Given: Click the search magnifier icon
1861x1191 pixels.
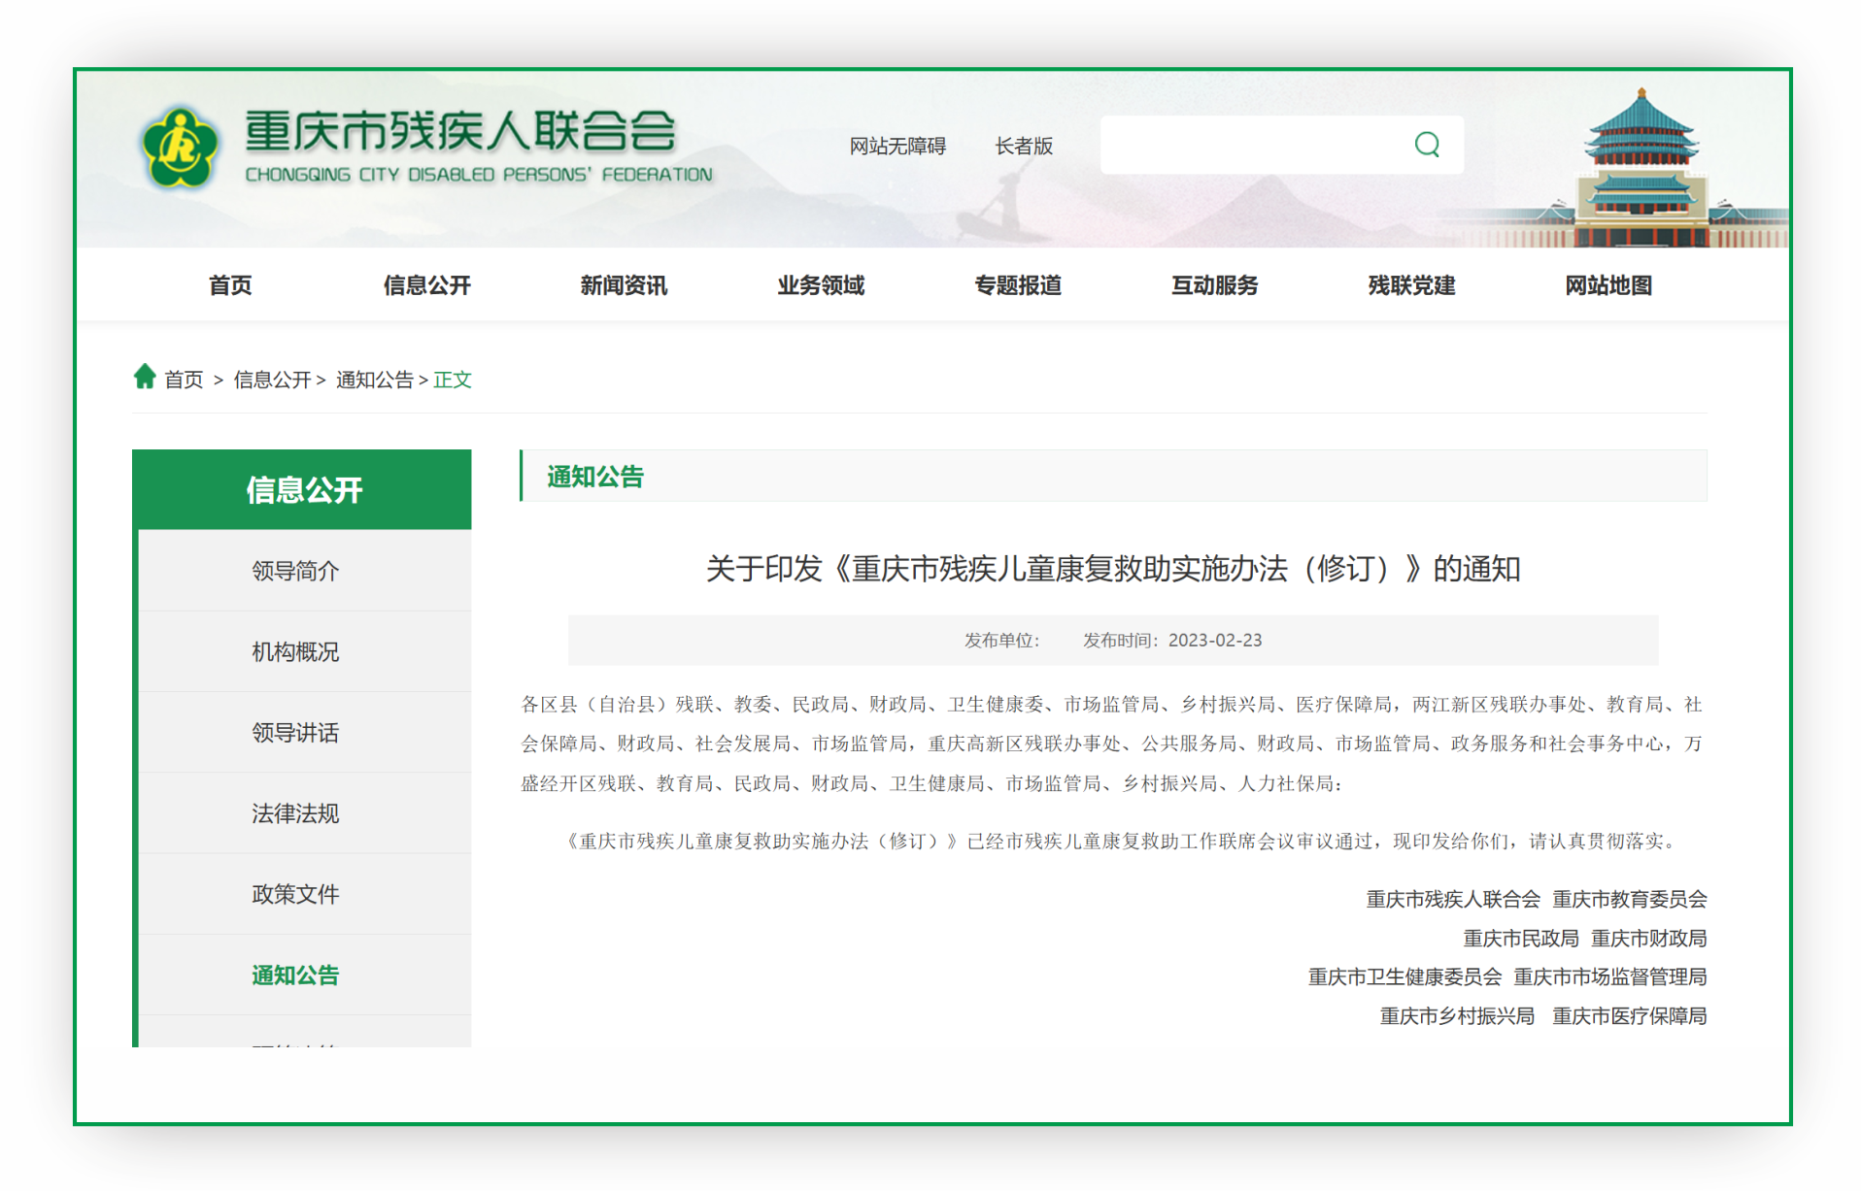Looking at the screenshot, I should click(x=1426, y=145).
